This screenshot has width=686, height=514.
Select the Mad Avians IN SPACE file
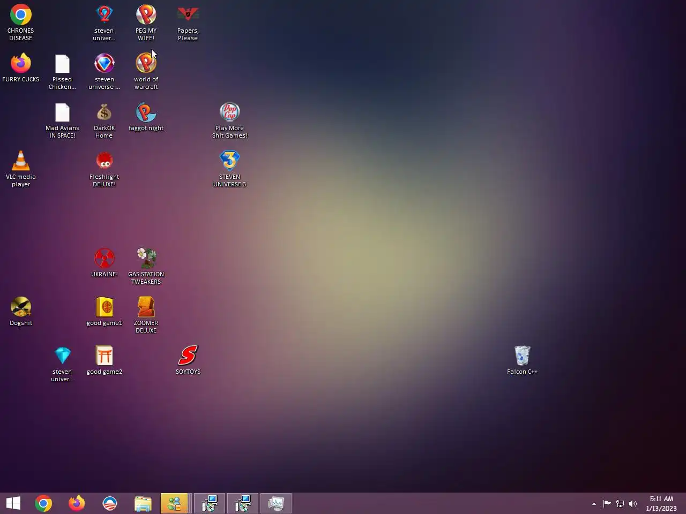coord(62,120)
